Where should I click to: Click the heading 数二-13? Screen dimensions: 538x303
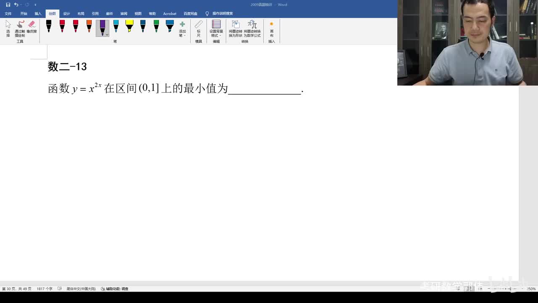pyautogui.click(x=67, y=66)
